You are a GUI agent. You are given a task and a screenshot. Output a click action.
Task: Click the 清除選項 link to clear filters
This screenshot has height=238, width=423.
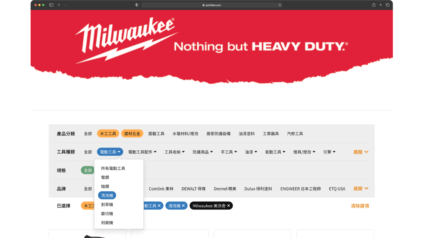click(x=359, y=206)
